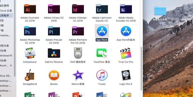Viewport: 193px width, 97px height.
Task: Select the iBooks app icon
Action: tap(54, 75)
